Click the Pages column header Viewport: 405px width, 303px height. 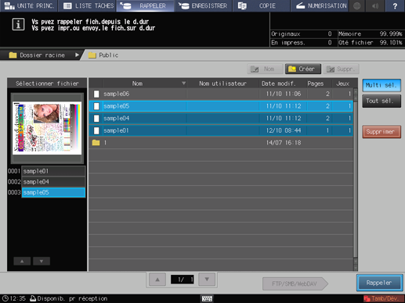(316, 84)
